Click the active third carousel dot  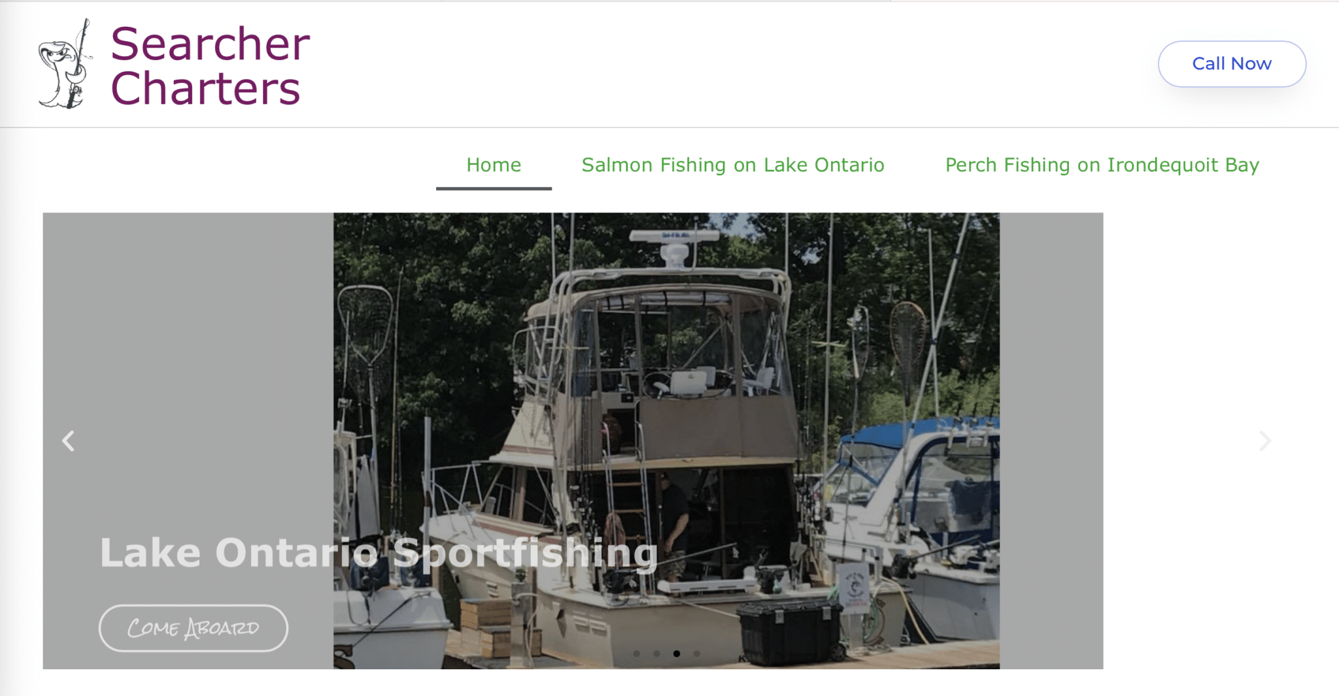click(x=677, y=654)
